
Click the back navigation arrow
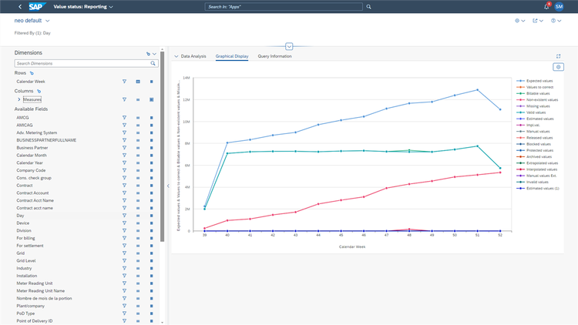[x=20, y=7]
